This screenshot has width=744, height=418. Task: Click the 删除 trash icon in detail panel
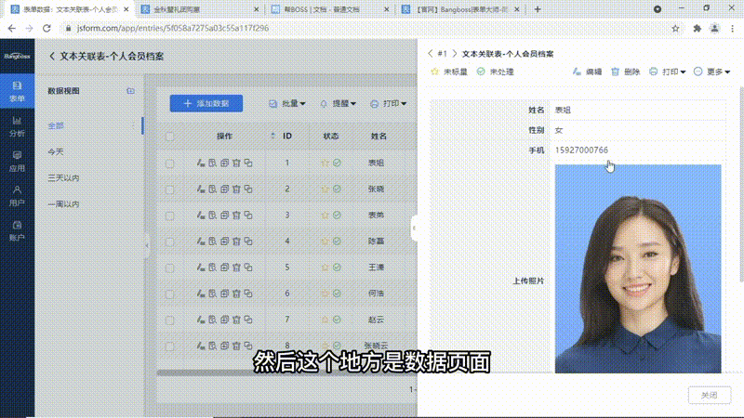[x=616, y=72]
